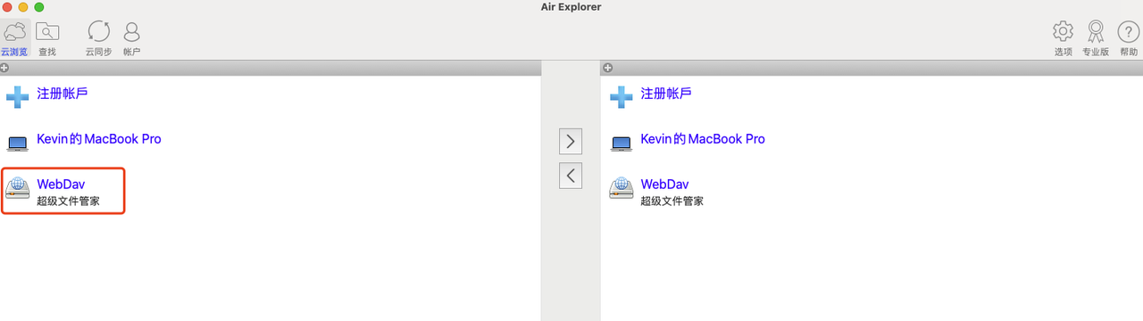Click the plus icon beside left 注册帐戶
The width and height of the screenshot is (1143, 321).
(x=18, y=96)
